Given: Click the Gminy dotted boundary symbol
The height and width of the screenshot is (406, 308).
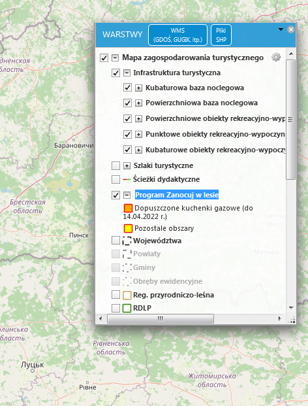Looking at the screenshot, I should click(x=127, y=267).
